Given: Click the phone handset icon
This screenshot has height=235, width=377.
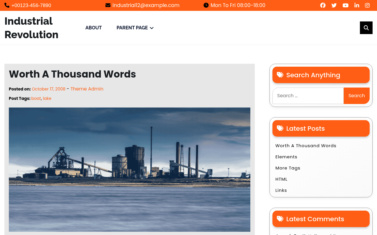Looking at the screenshot, I should point(7,5).
